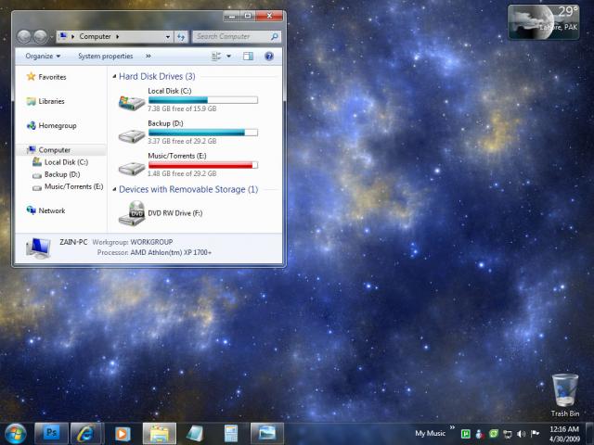Viewport: 594px width, 445px height.
Task: Select Libraries in navigation pane
Action: (51, 101)
